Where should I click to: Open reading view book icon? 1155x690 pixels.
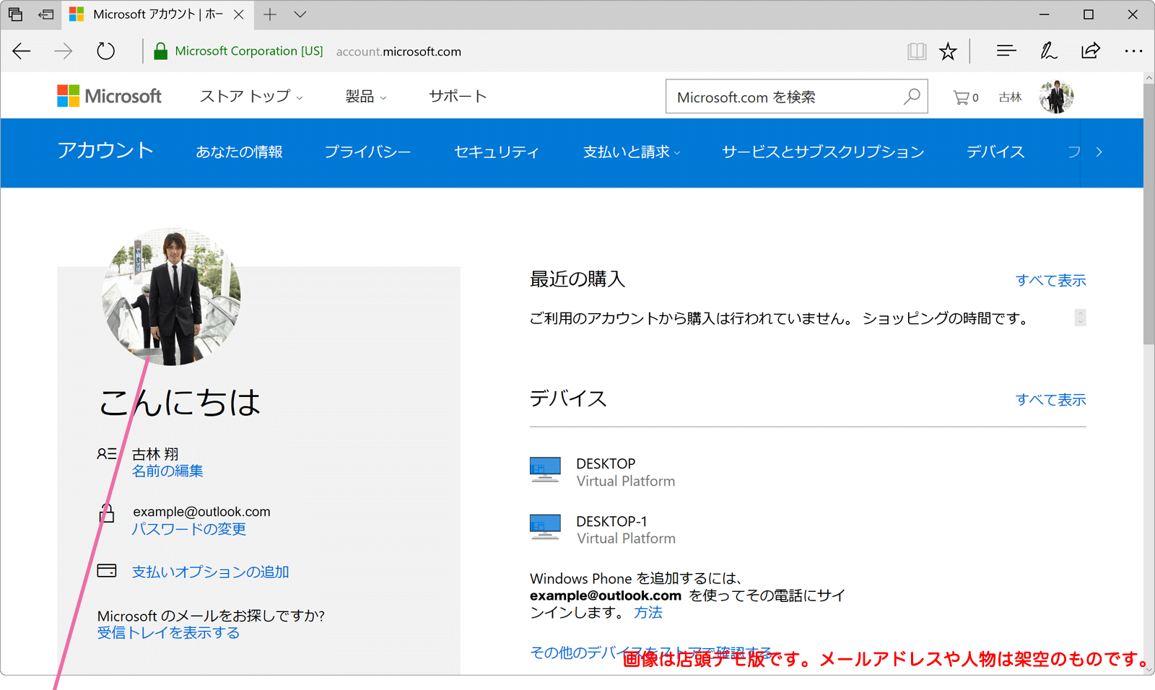pyautogui.click(x=917, y=51)
